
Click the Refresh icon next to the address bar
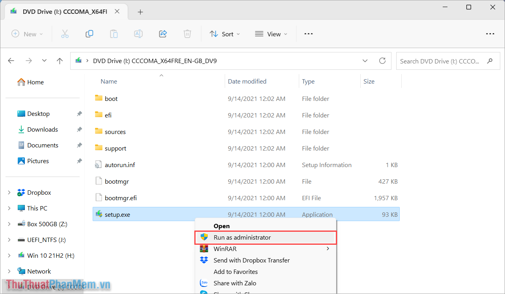tap(382, 61)
